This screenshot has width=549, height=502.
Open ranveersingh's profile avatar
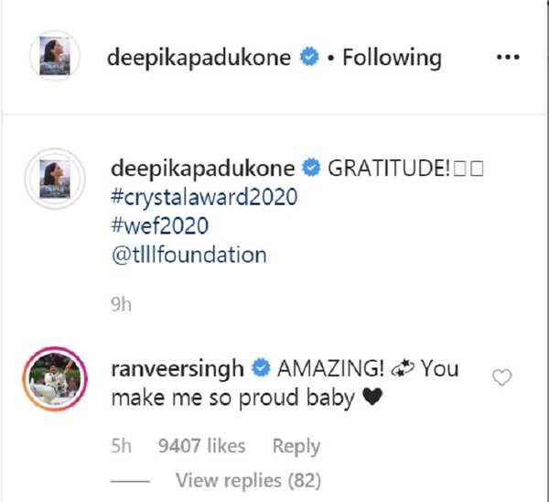pos(61,377)
